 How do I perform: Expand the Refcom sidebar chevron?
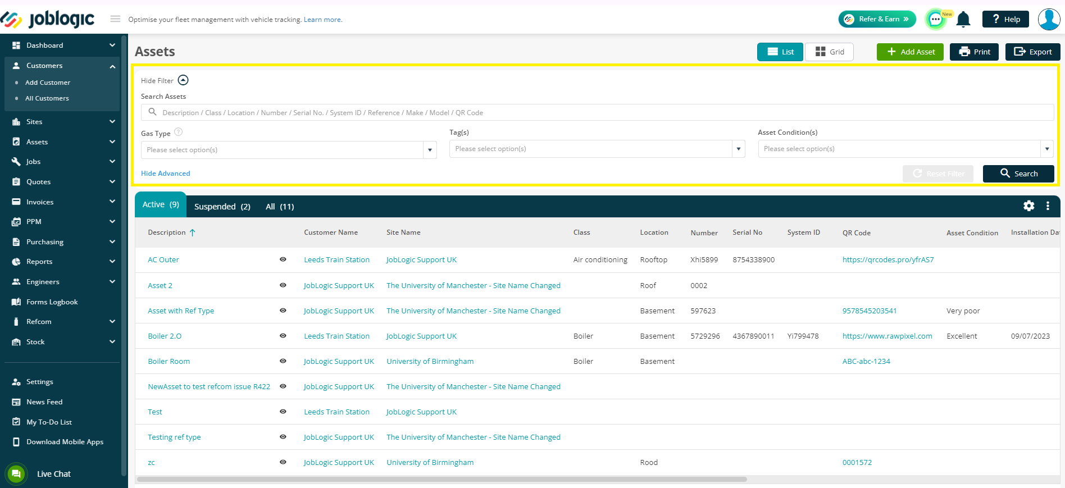click(112, 322)
